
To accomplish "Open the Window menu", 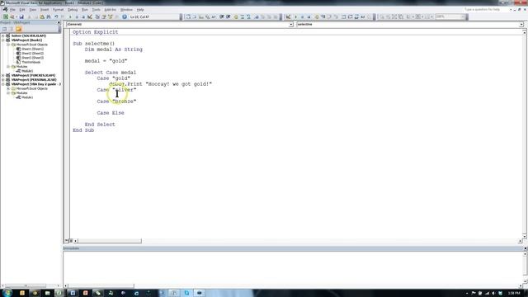I will (x=126, y=10).
